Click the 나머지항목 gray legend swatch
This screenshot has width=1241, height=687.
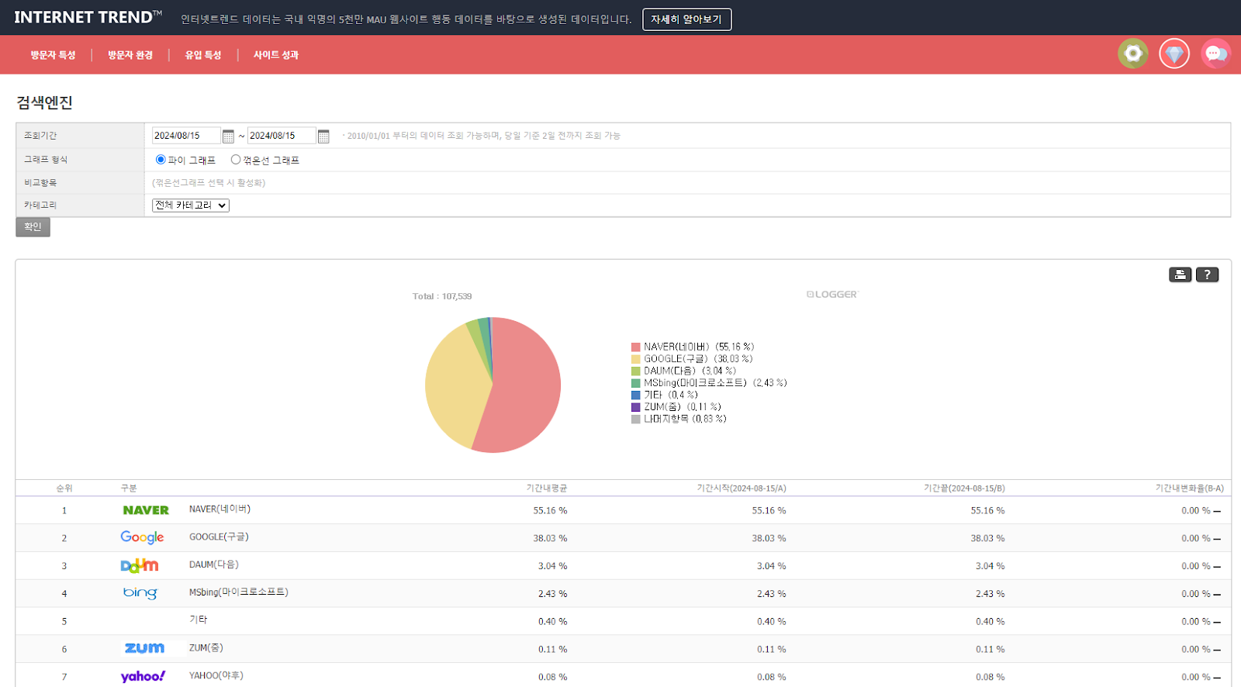[x=636, y=419]
